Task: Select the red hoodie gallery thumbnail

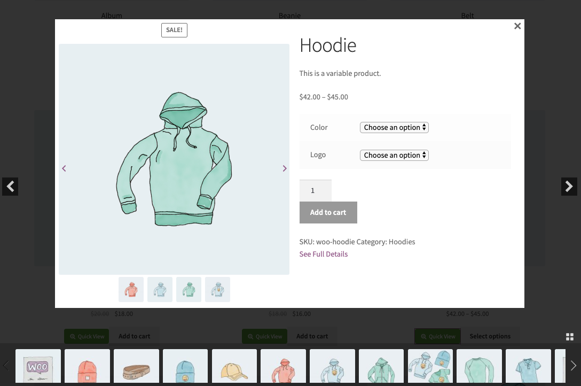Action: tap(131, 289)
